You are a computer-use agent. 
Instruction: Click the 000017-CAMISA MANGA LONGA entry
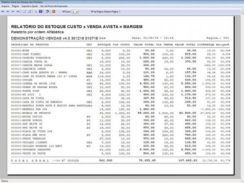[x=121, y=65]
